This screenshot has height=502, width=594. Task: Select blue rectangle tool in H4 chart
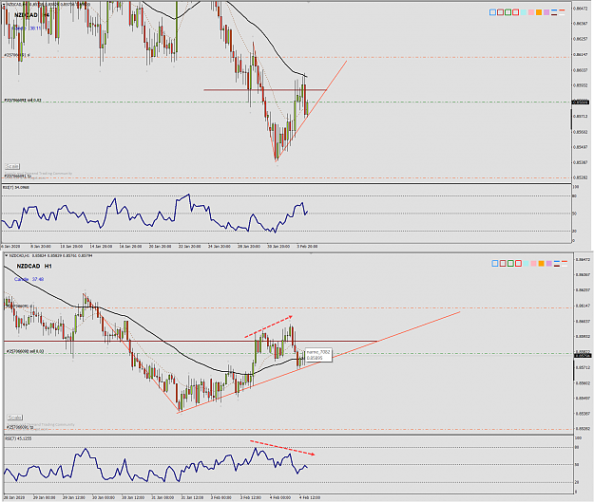tap(492, 12)
